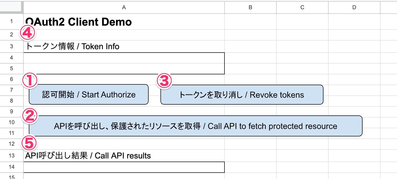Select column C header
The width and height of the screenshot is (397, 179).
point(302,7)
